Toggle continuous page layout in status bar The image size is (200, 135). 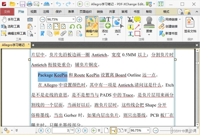click(113, 130)
